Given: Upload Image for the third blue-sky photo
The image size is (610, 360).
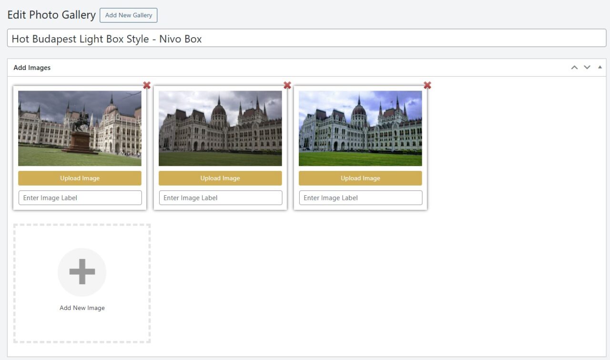Looking at the screenshot, I should point(360,178).
